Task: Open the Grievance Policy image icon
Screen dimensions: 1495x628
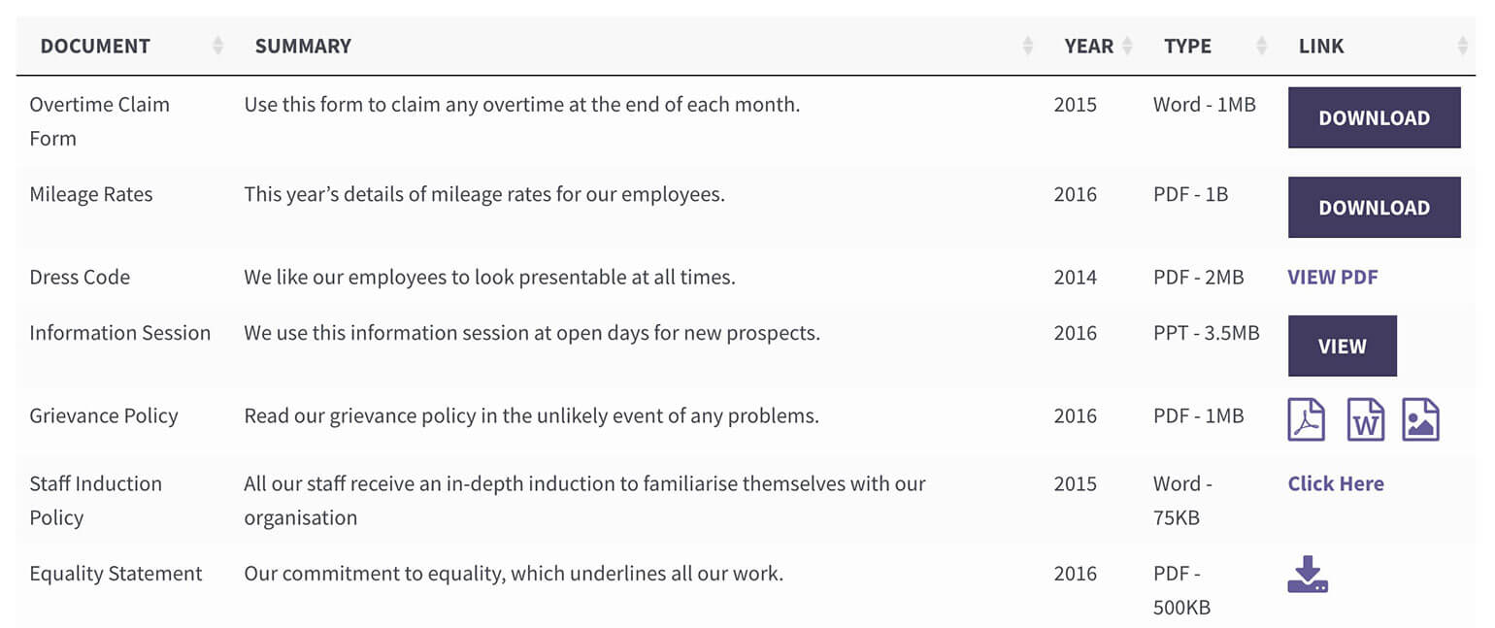Action: pos(1420,418)
